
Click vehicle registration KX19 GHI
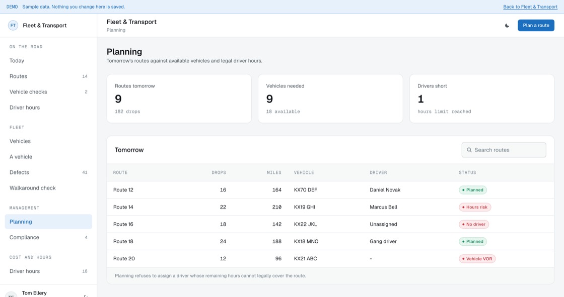305,207
